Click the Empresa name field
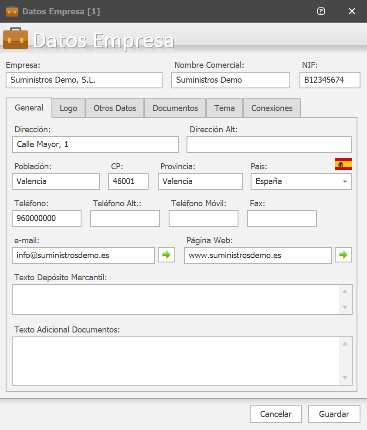 pos(84,80)
